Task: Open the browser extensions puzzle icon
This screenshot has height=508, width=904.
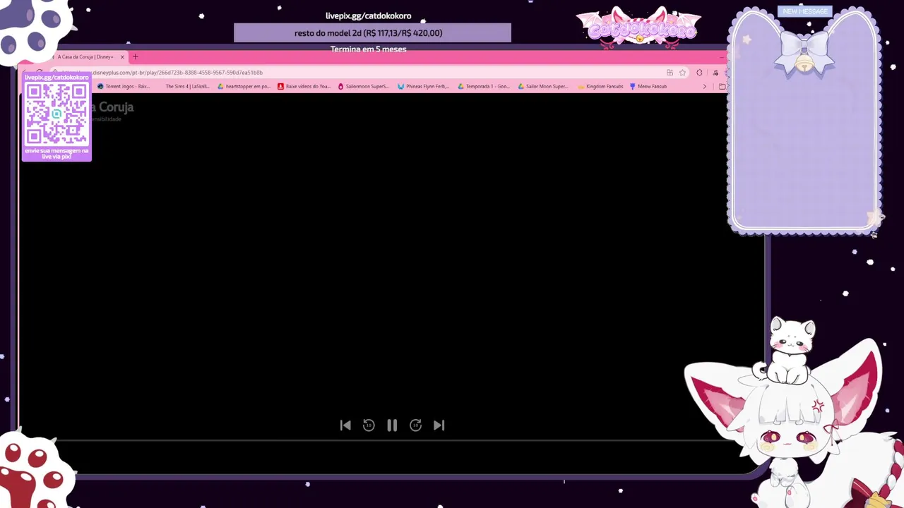Action: [699, 72]
